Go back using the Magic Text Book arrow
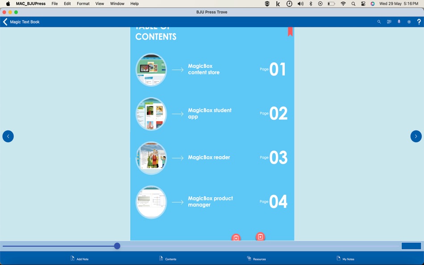The width and height of the screenshot is (424, 265). click(5, 22)
